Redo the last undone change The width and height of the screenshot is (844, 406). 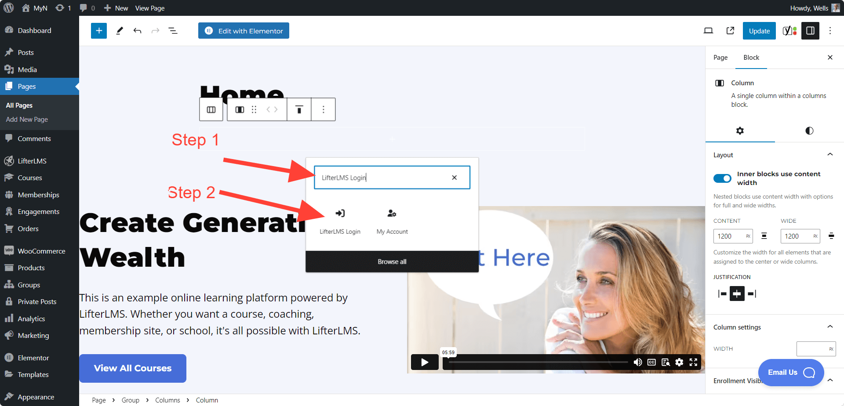(155, 31)
